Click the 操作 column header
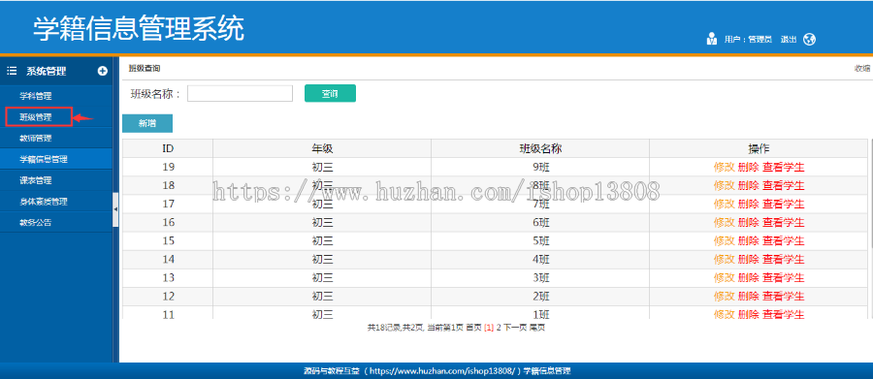This screenshot has width=873, height=379. click(759, 148)
